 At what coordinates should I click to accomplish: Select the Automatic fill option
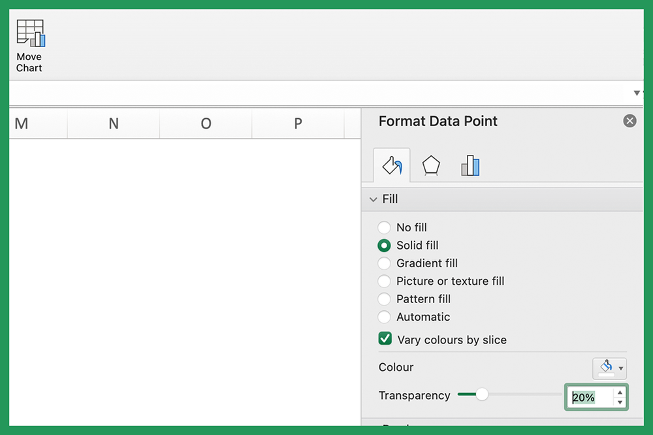click(384, 317)
